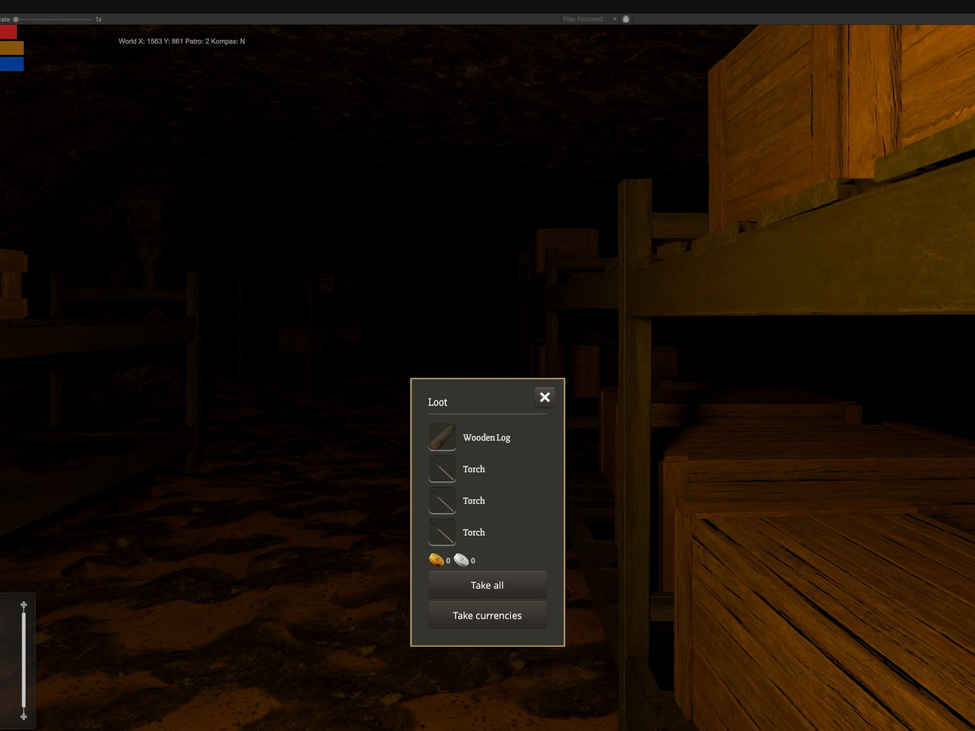Click the silver coin currency icon
Viewport: 975px width, 731px height.
[x=462, y=560]
